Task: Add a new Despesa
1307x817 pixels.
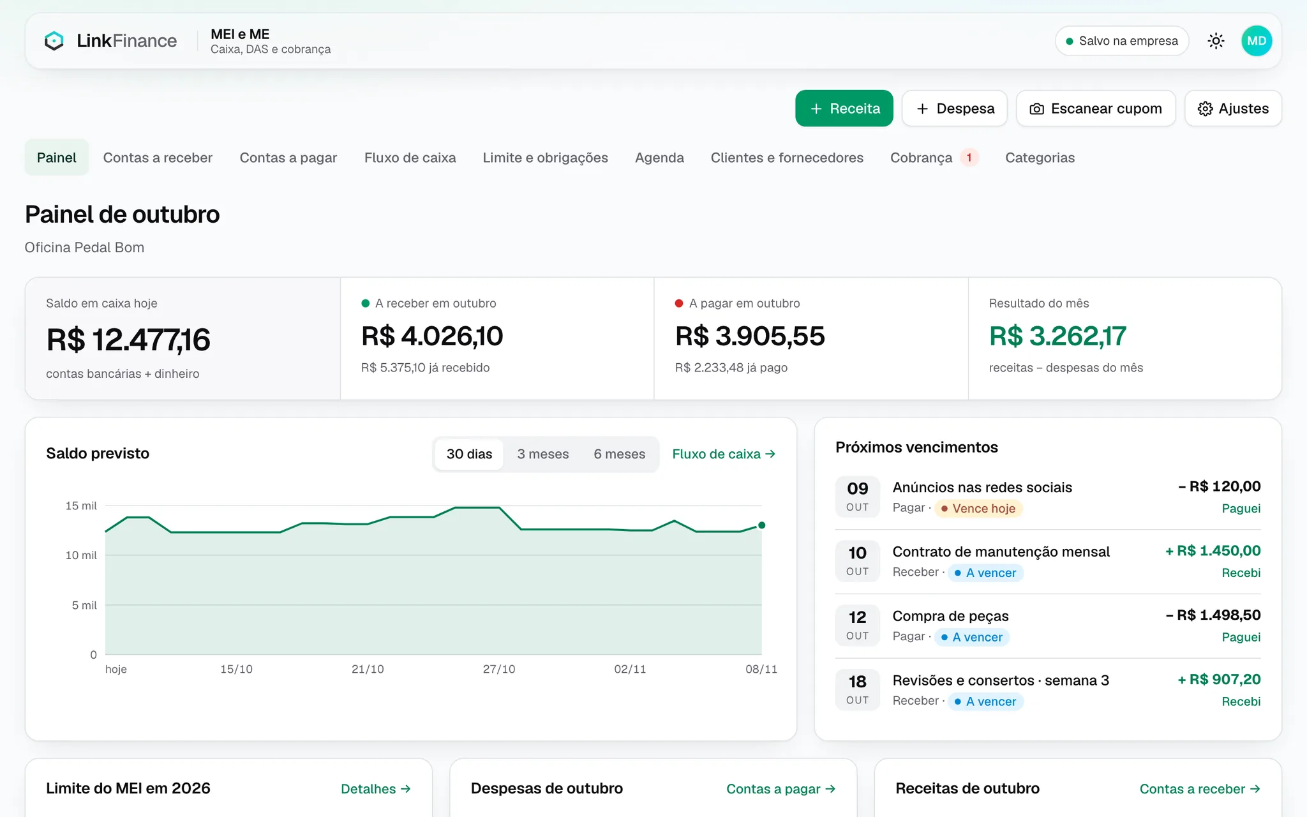Action: coord(955,109)
